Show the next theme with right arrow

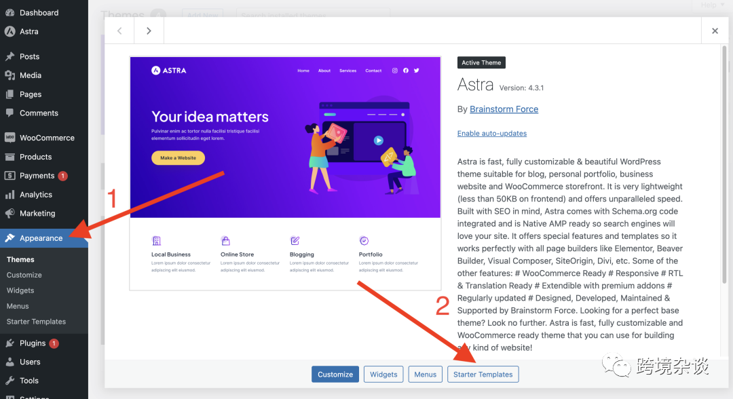click(149, 31)
